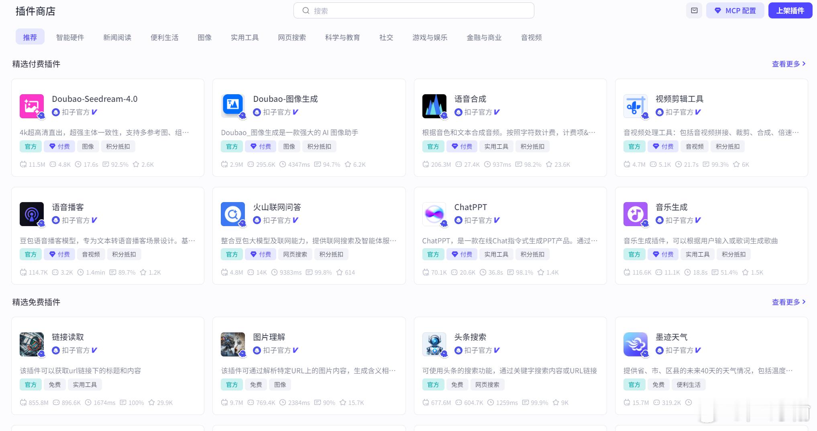This screenshot has width=817, height=431.
Task: Click the 付费 tag on Doubao-图像生成
Action: [x=261, y=146]
